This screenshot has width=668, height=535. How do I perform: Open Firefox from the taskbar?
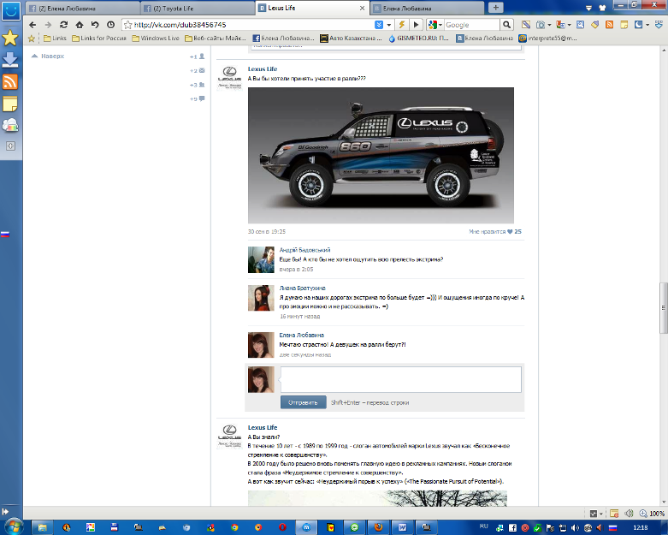coord(378,527)
